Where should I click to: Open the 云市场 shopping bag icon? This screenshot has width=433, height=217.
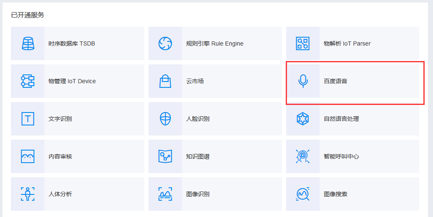coord(165,81)
